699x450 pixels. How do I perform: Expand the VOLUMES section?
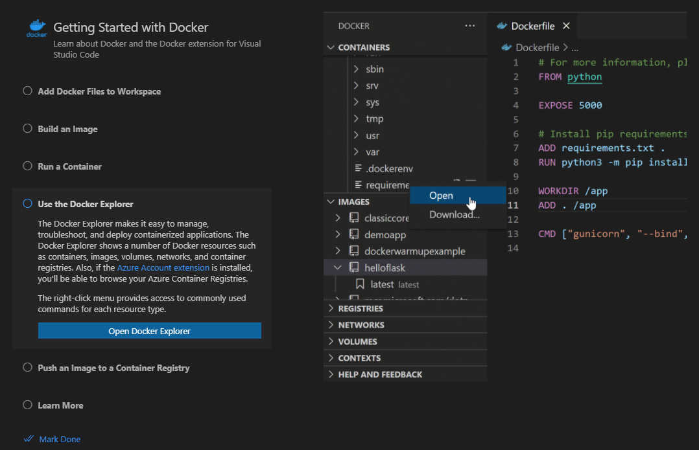point(330,341)
